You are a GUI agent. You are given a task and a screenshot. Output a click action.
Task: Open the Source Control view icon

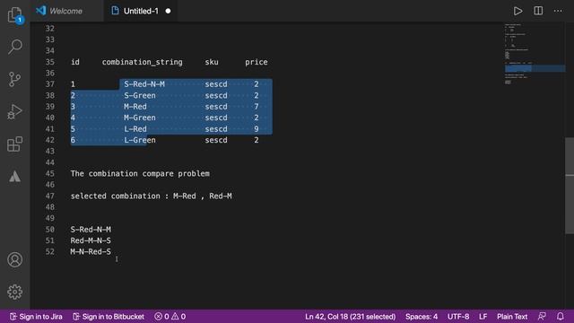point(14,79)
